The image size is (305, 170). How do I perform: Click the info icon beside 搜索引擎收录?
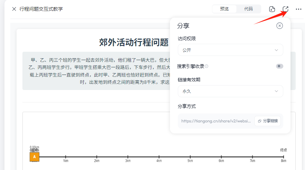click(x=206, y=66)
